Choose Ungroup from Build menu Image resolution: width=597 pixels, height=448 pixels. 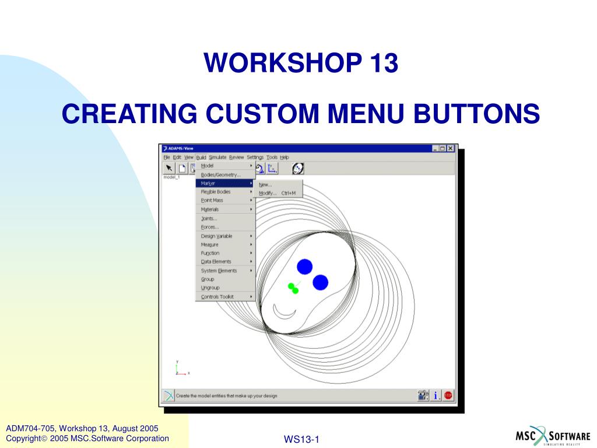point(226,288)
